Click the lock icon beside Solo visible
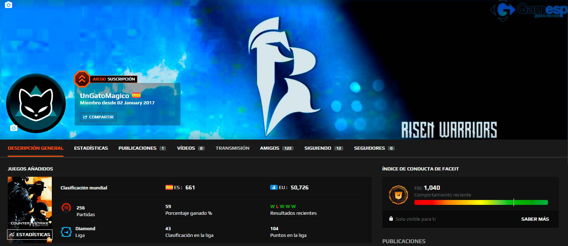The width and height of the screenshot is (568, 246). click(x=391, y=219)
